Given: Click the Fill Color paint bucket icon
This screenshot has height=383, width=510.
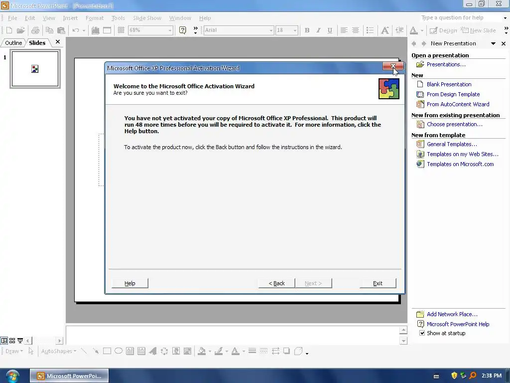Looking at the screenshot, I should [202, 351].
